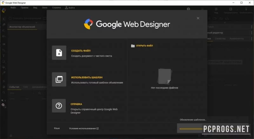
Task: Open options menu of the top right panel
Action: [251, 27]
